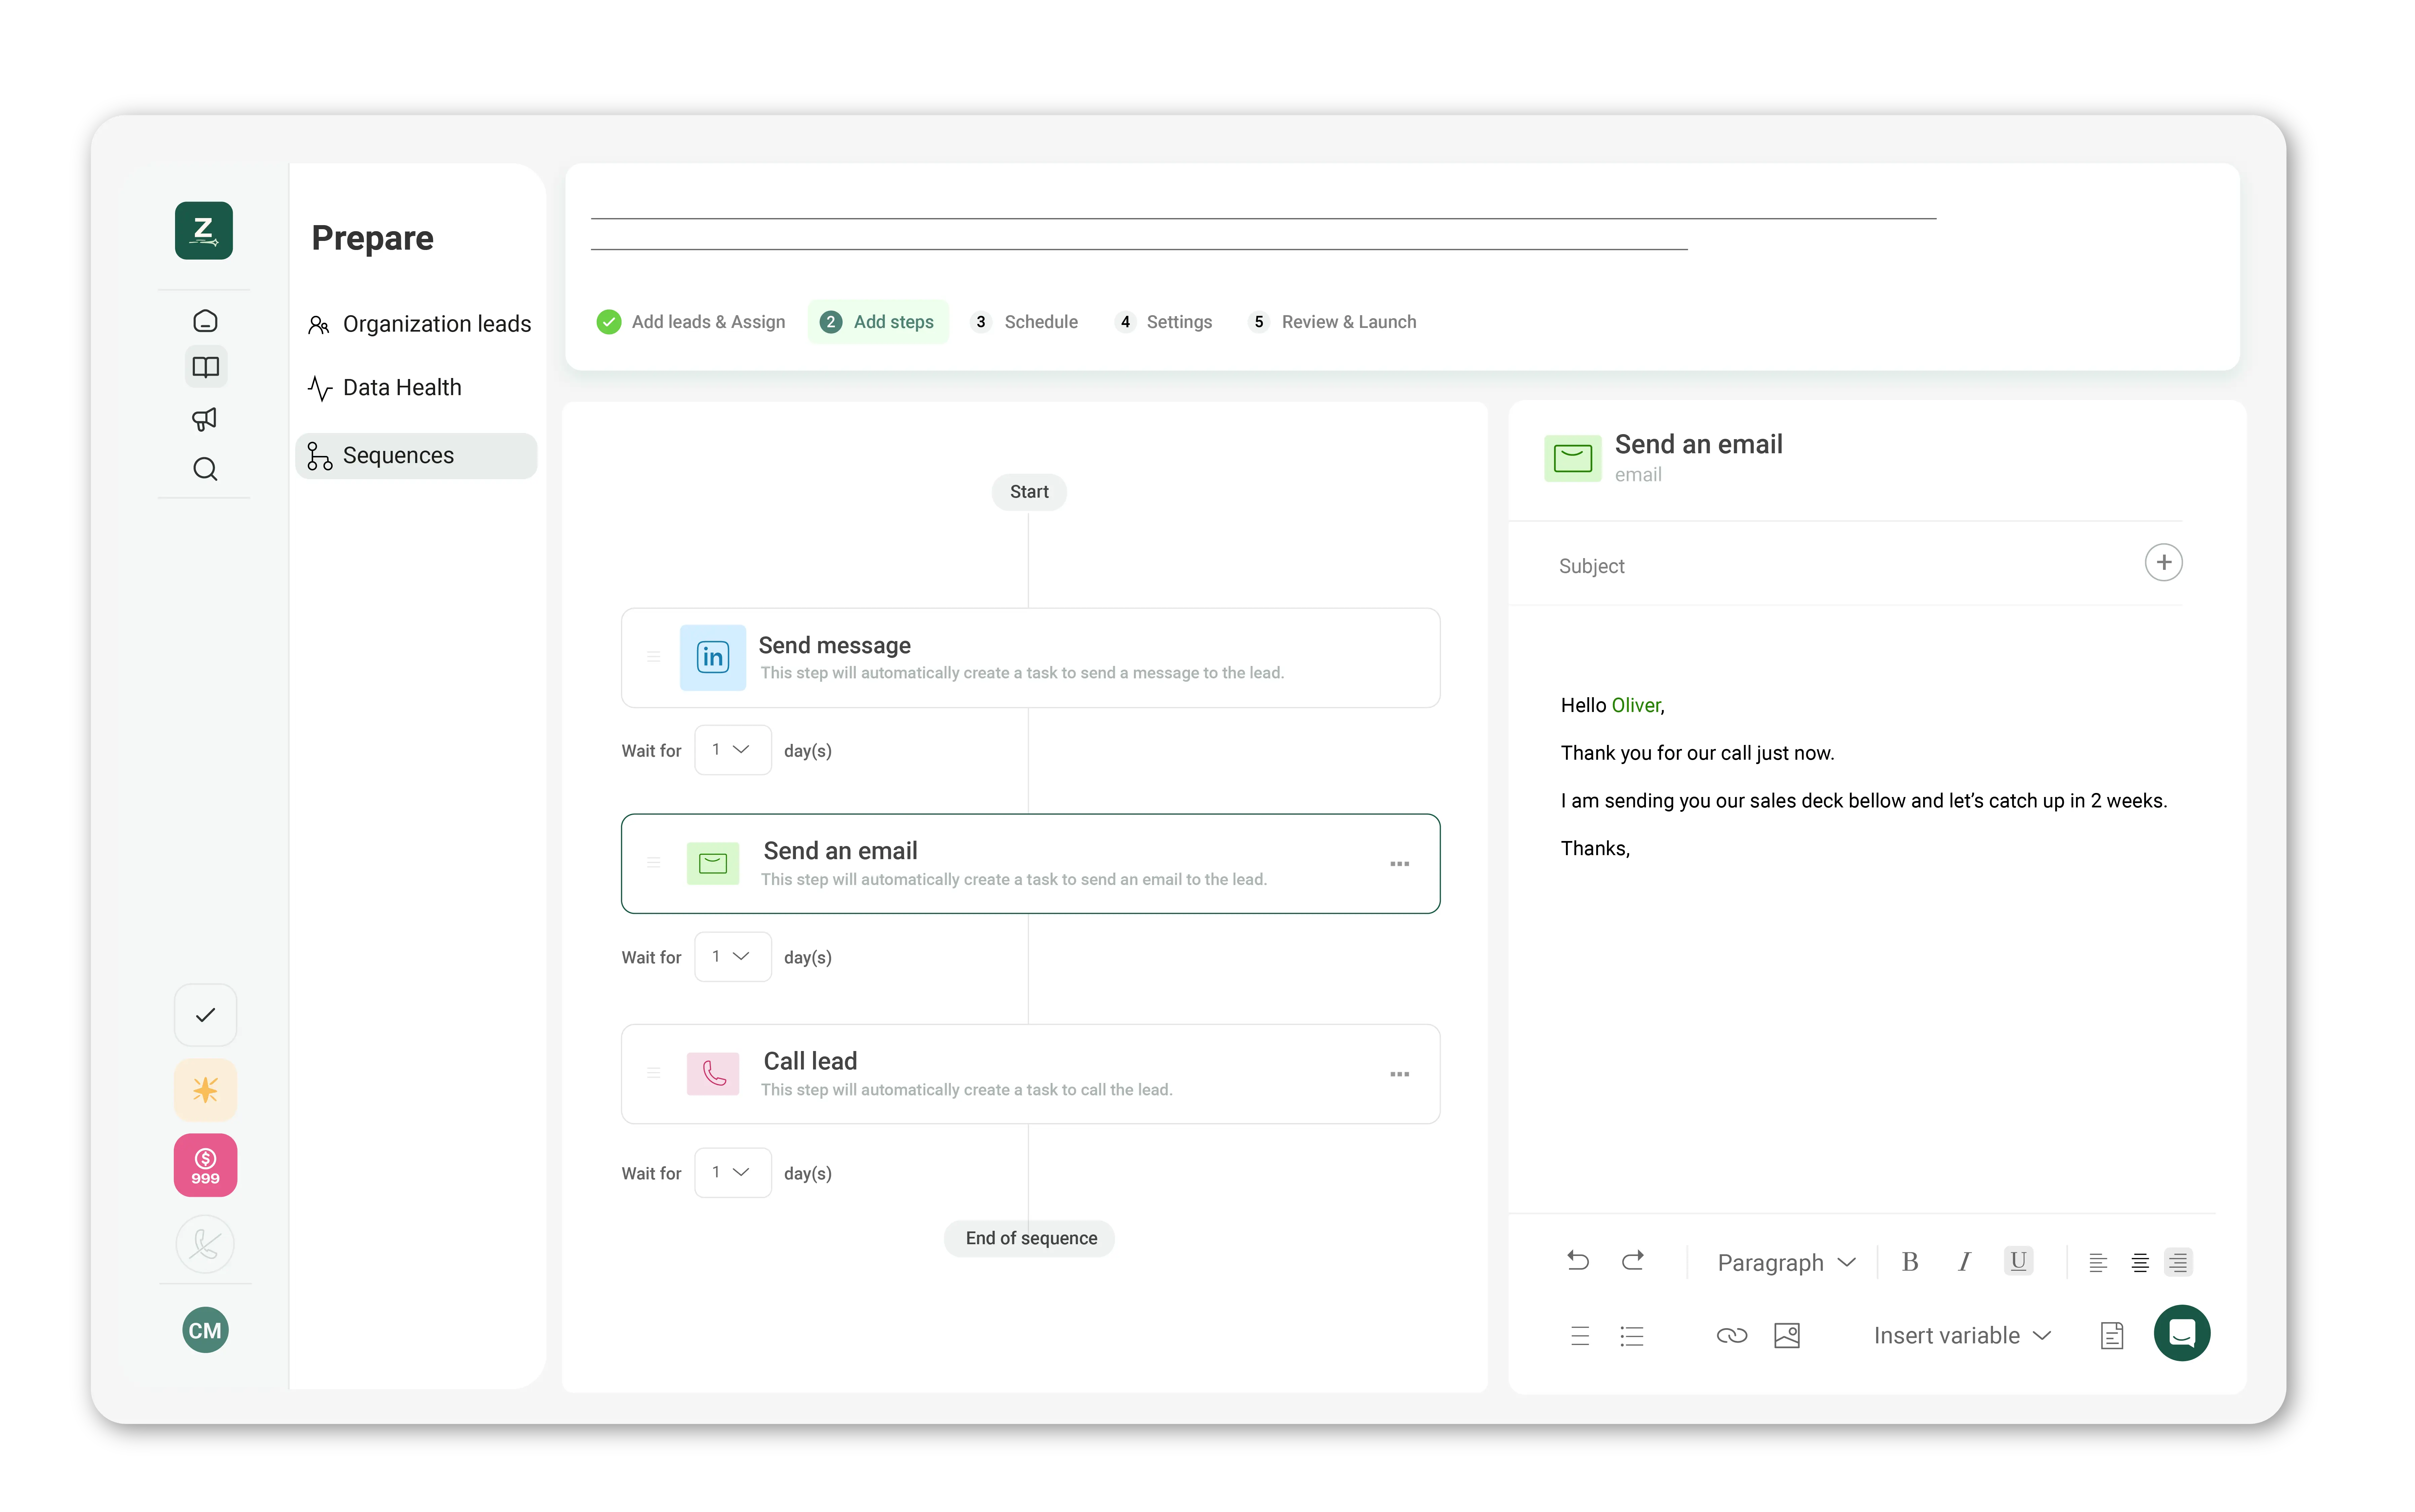The height and width of the screenshot is (1512, 2415).
Task: Click the search magnifier in left sidebar
Action: click(x=205, y=469)
